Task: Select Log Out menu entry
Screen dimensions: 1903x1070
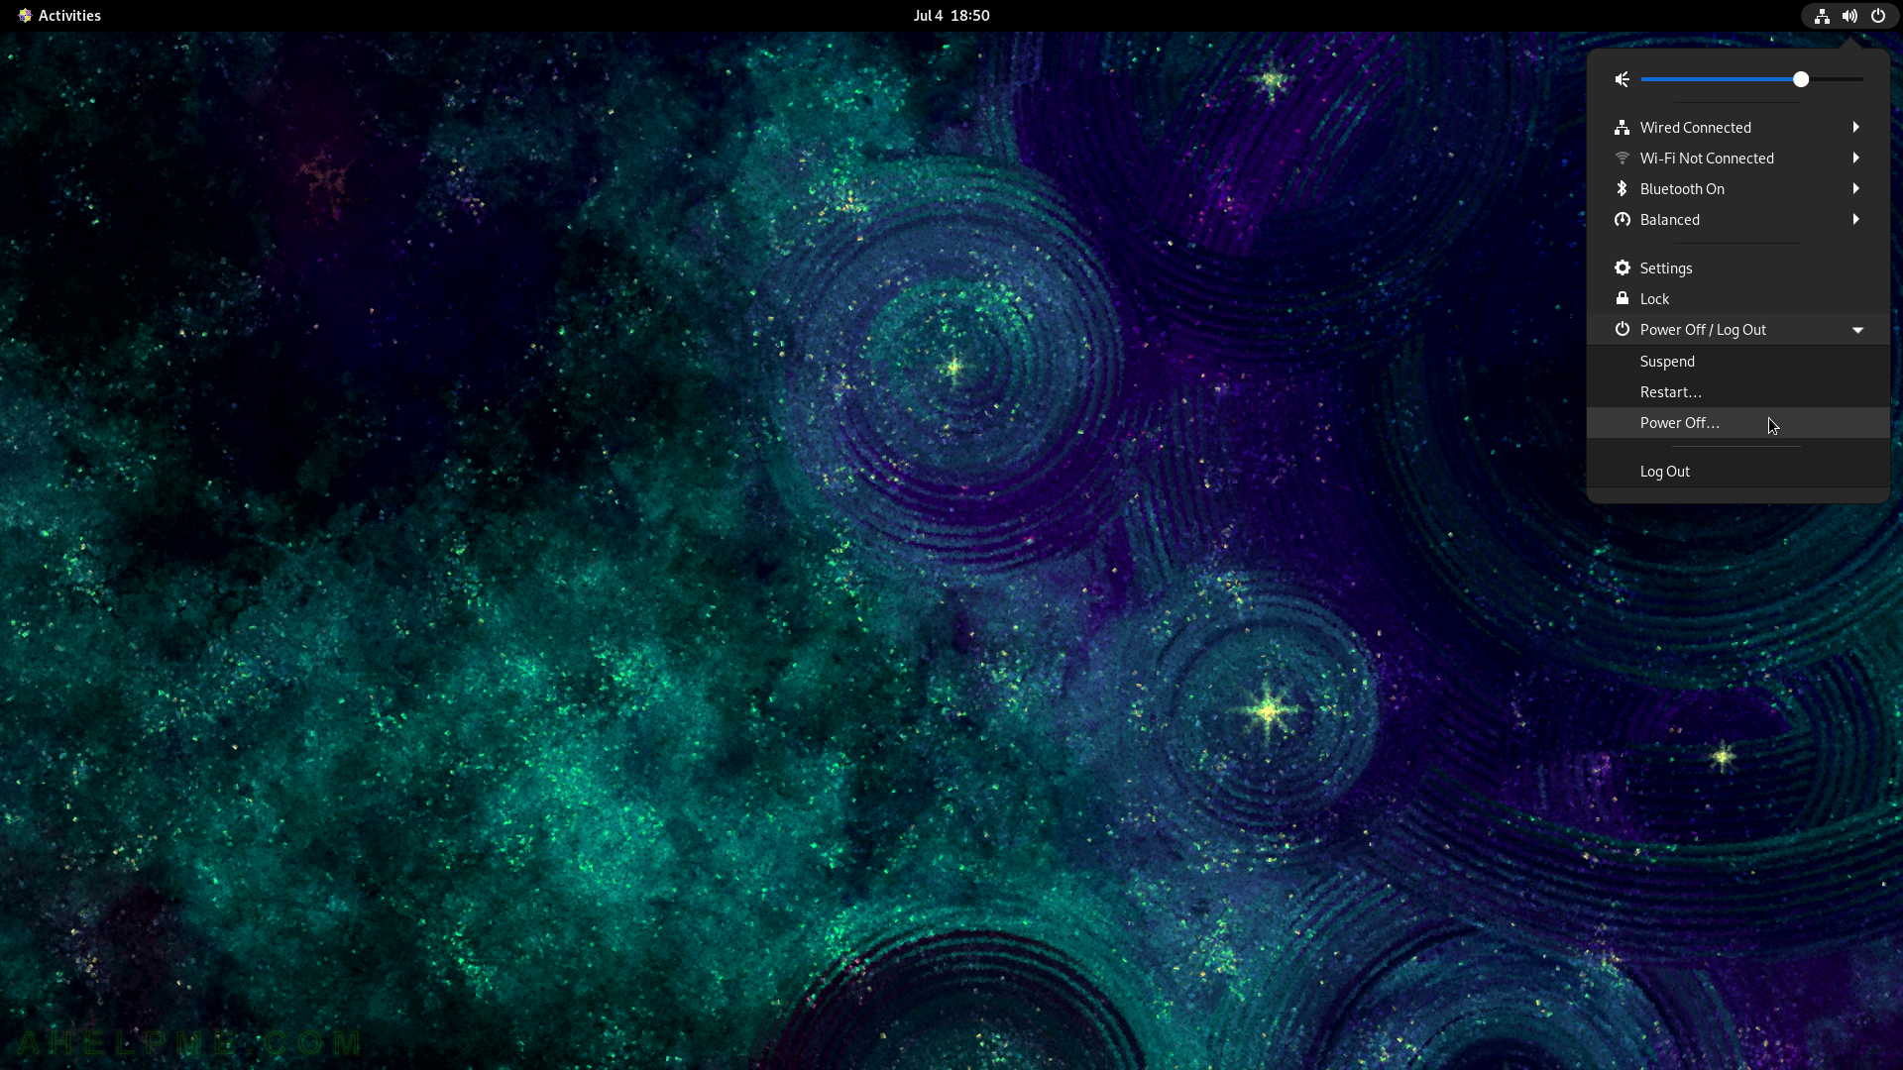Action: tap(1737, 472)
